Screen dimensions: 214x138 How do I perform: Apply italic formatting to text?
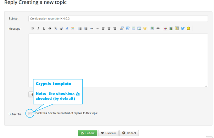[x=38, y=28]
